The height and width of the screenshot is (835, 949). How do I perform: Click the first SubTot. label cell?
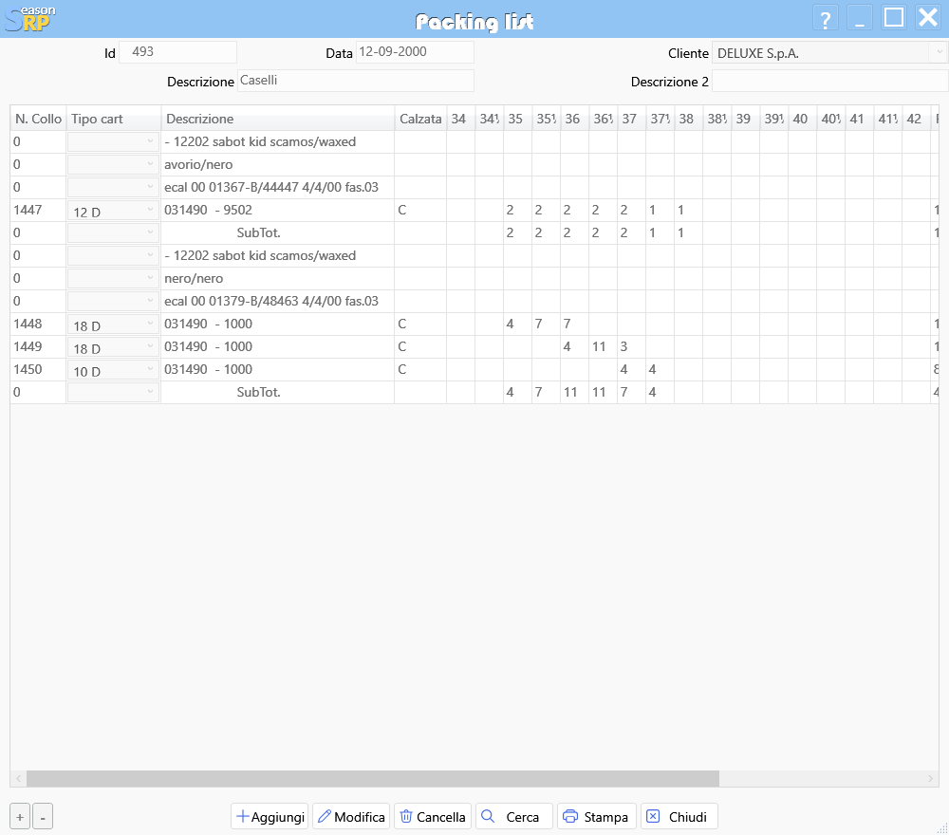(x=278, y=233)
